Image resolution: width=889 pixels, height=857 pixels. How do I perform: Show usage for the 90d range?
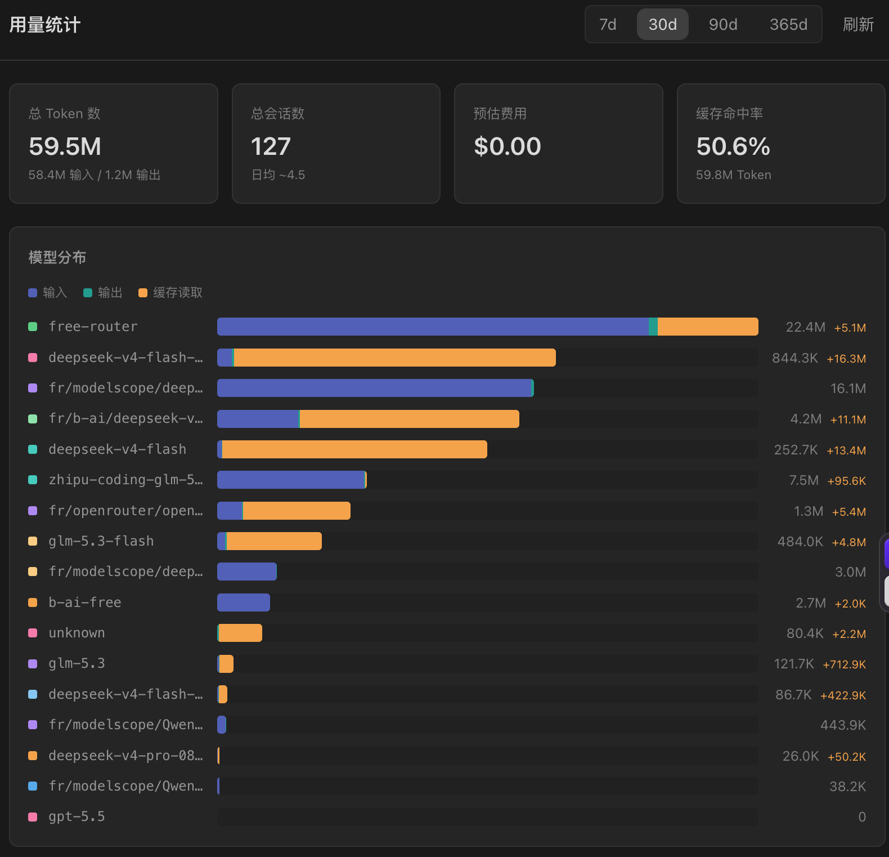(723, 24)
